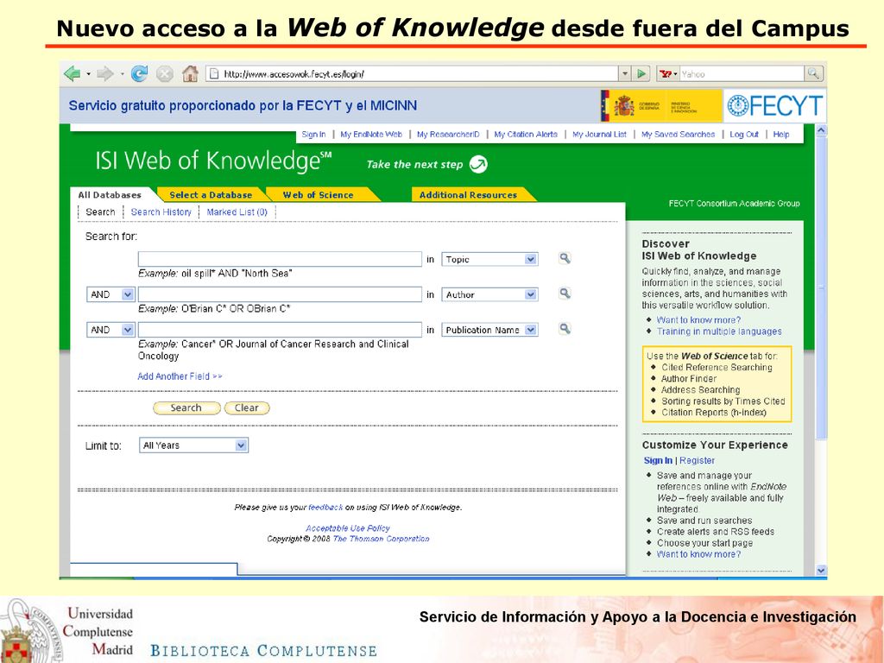This screenshot has height=663, width=884.
Task: Open My Journal List link
Action: coord(599,134)
